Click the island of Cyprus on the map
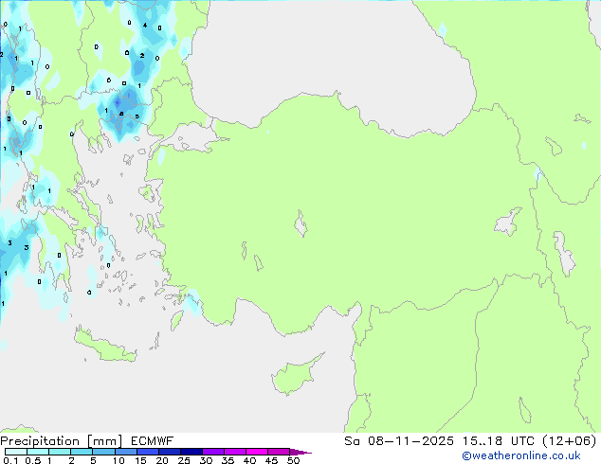Viewport: 601px width, 464px height. click(x=293, y=377)
